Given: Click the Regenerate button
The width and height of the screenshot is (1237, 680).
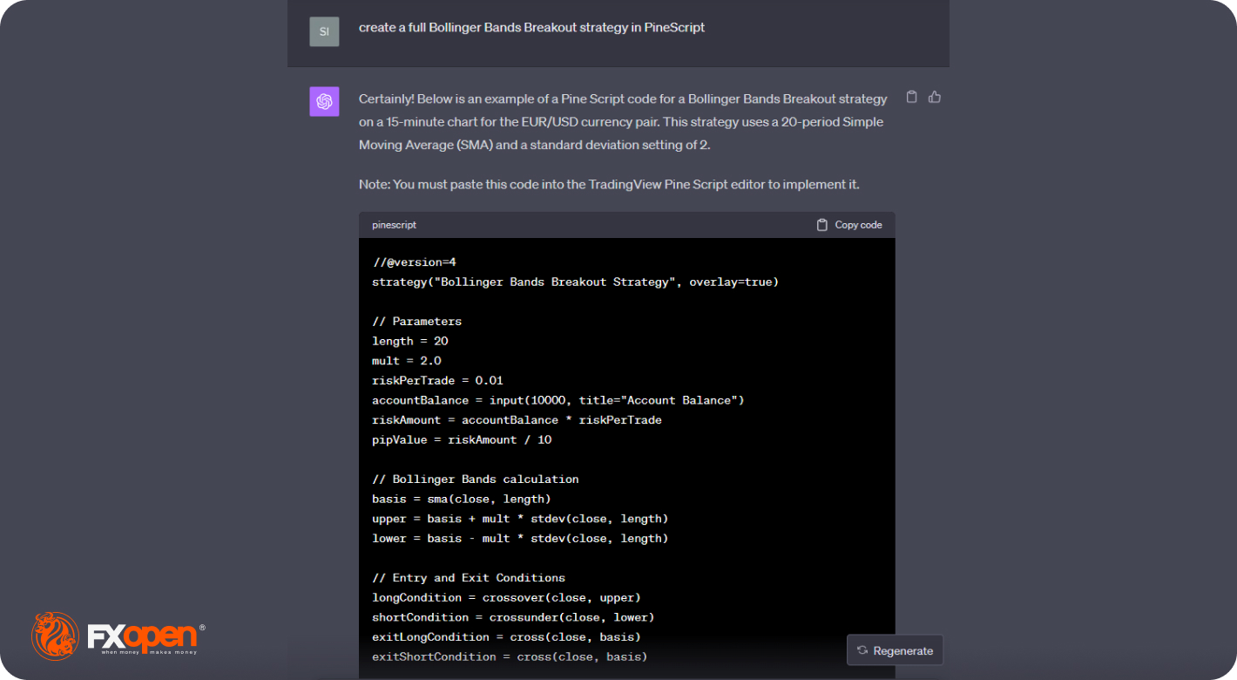Looking at the screenshot, I should 895,650.
